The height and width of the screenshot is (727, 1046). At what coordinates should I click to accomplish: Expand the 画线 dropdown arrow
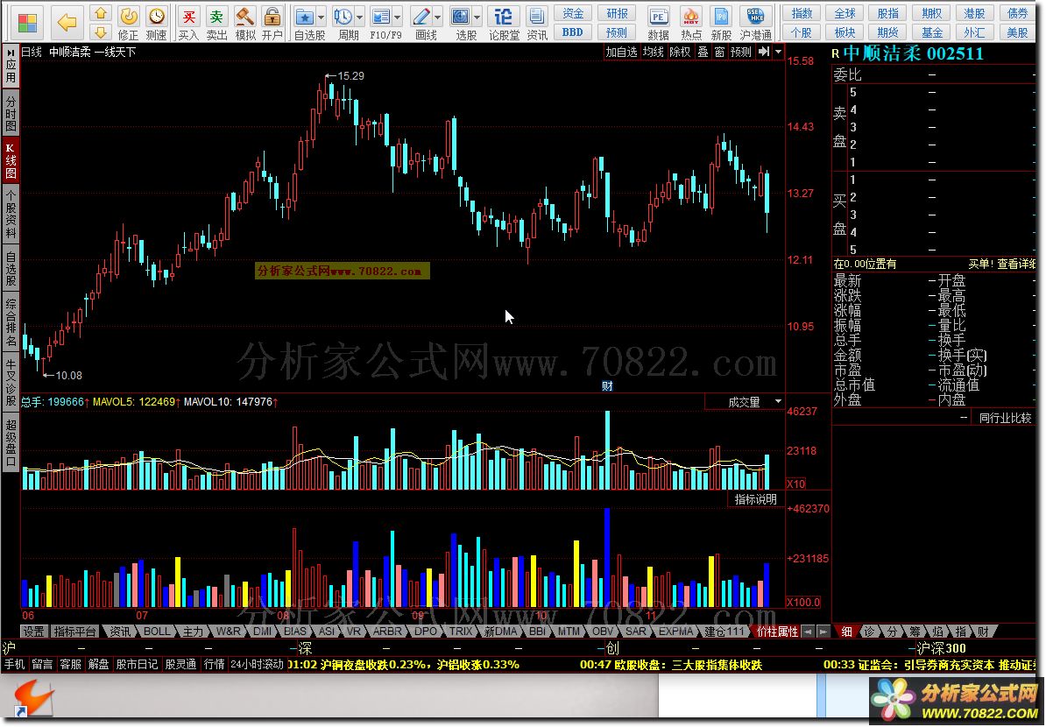coord(438,17)
